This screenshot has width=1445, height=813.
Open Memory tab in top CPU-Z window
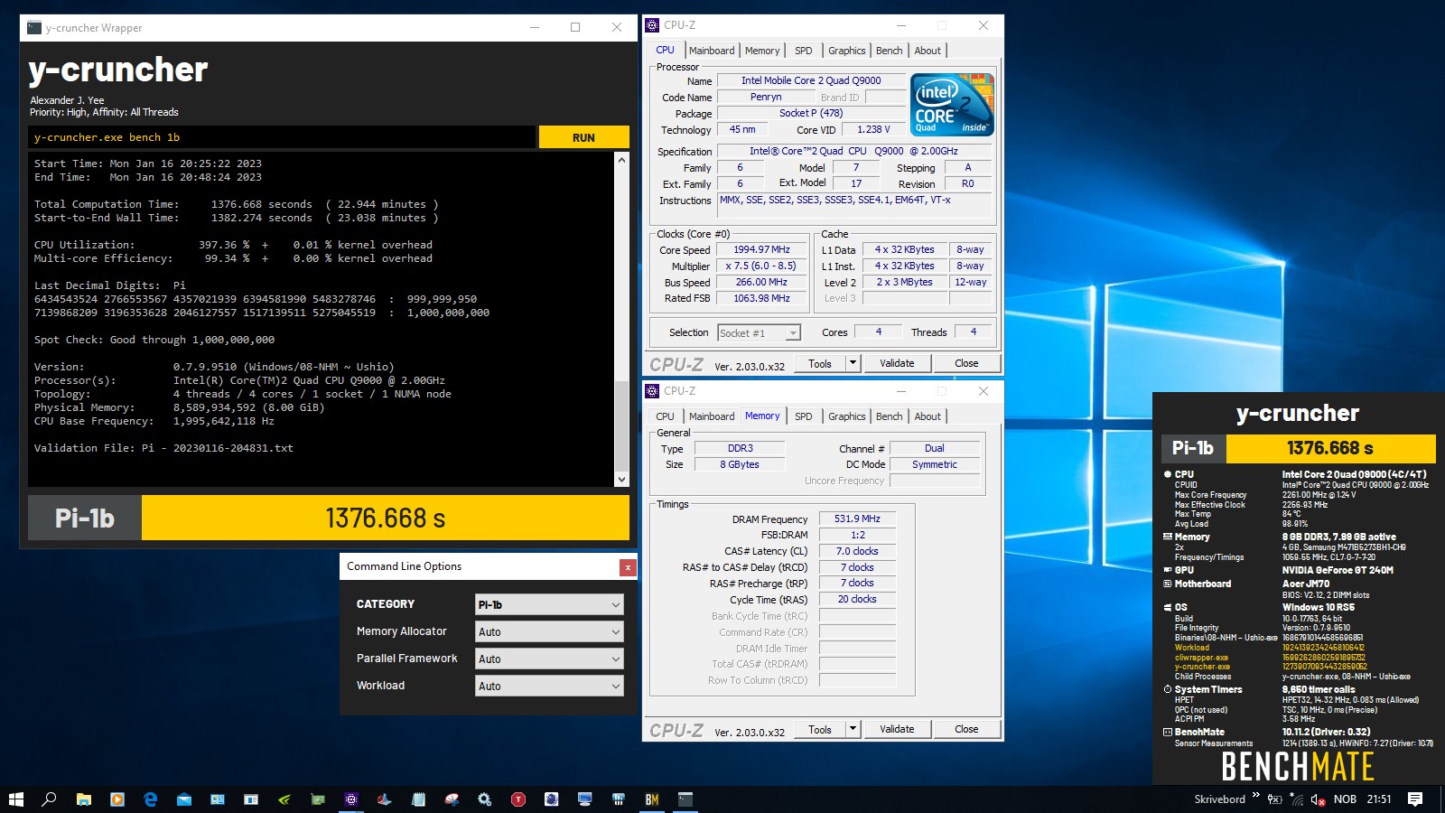pos(762,51)
